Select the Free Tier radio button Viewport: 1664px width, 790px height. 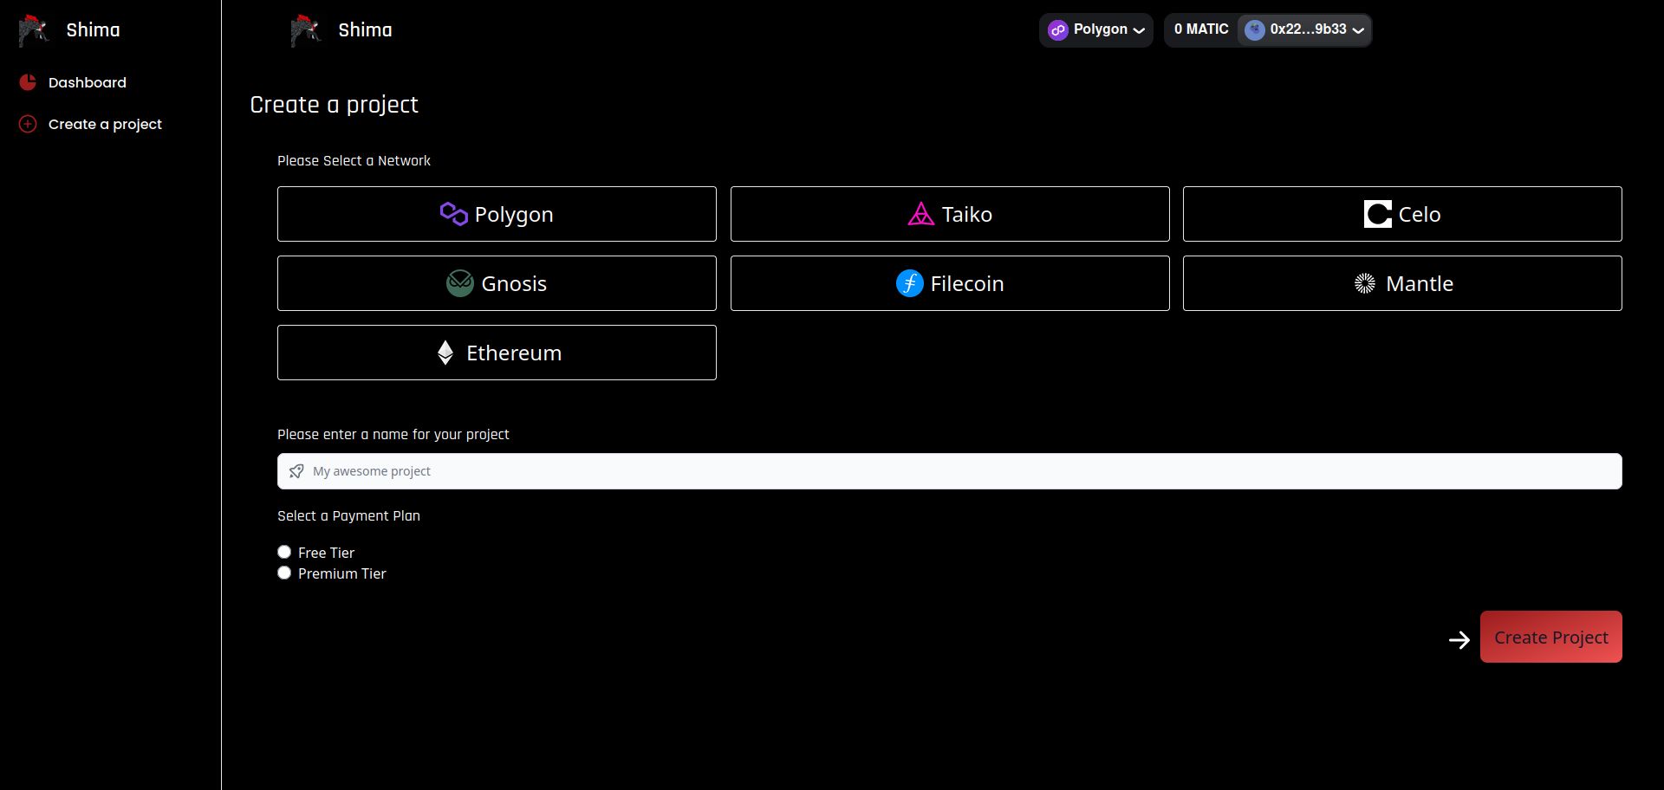pyautogui.click(x=284, y=552)
